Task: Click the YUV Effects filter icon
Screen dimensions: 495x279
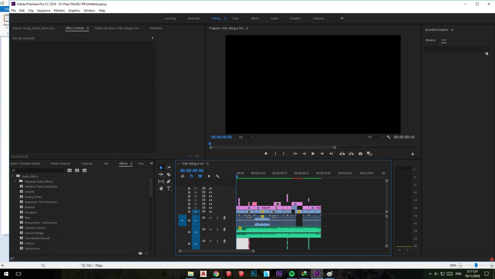Action: coord(84,171)
